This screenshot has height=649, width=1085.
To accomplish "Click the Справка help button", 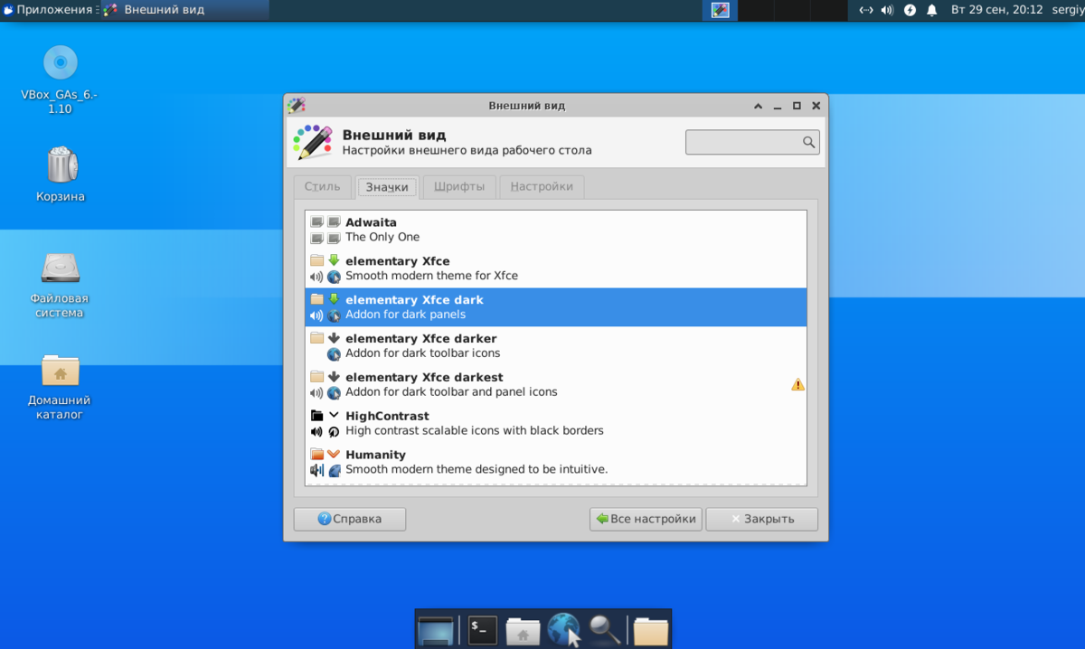I will point(350,519).
